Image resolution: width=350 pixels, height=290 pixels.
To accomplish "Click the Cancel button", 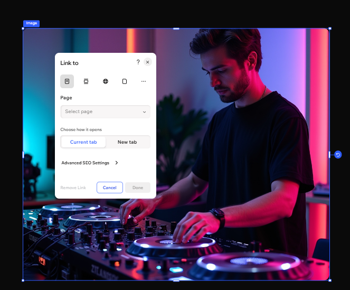I will (x=110, y=188).
